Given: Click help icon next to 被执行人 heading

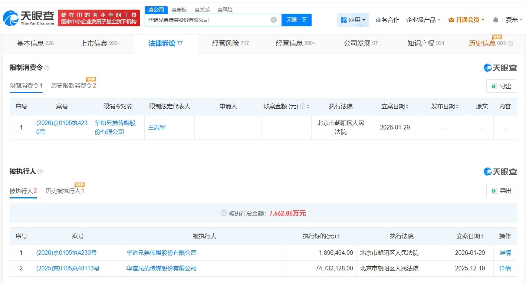Looking at the screenshot, I should [40, 171].
